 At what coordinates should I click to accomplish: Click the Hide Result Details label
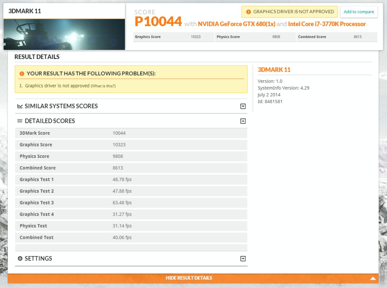tap(189, 278)
